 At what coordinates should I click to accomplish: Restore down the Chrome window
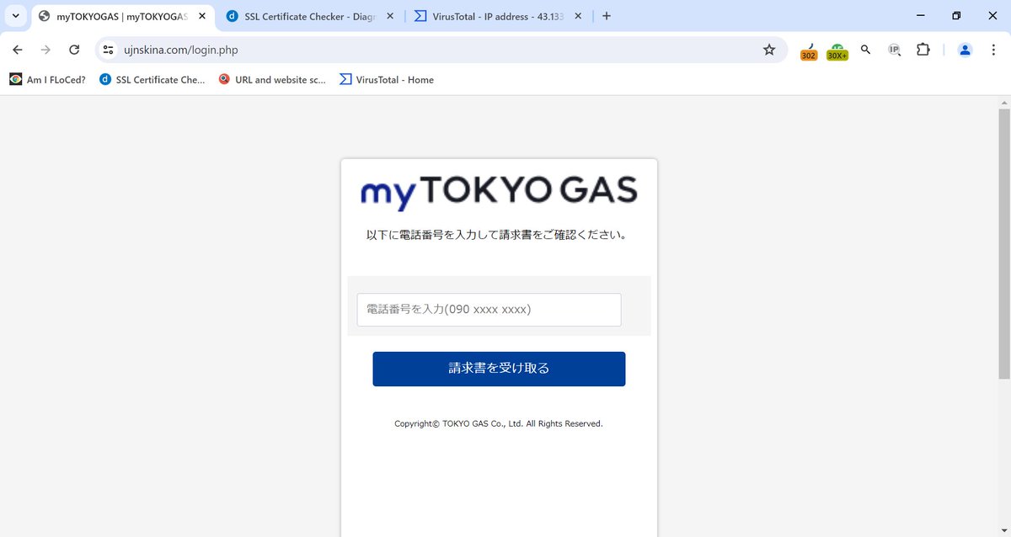(x=956, y=16)
